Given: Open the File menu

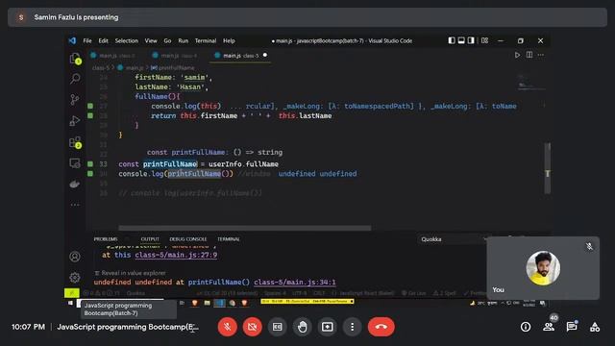Looking at the screenshot, I should pyautogui.click(x=87, y=40).
